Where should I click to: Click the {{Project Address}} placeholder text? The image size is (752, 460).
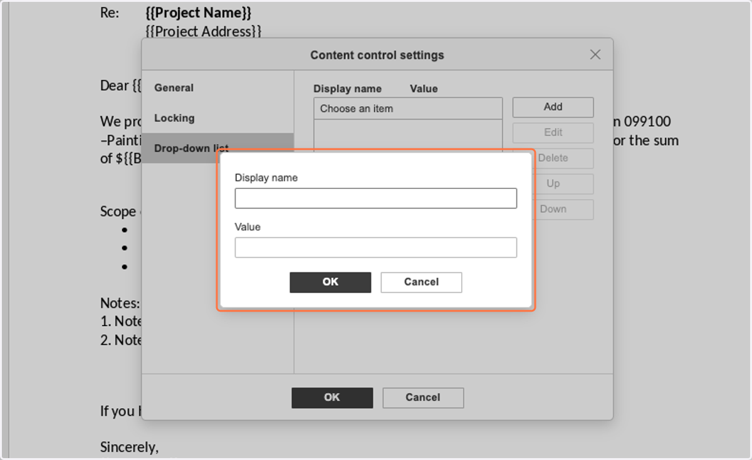[x=203, y=31]
